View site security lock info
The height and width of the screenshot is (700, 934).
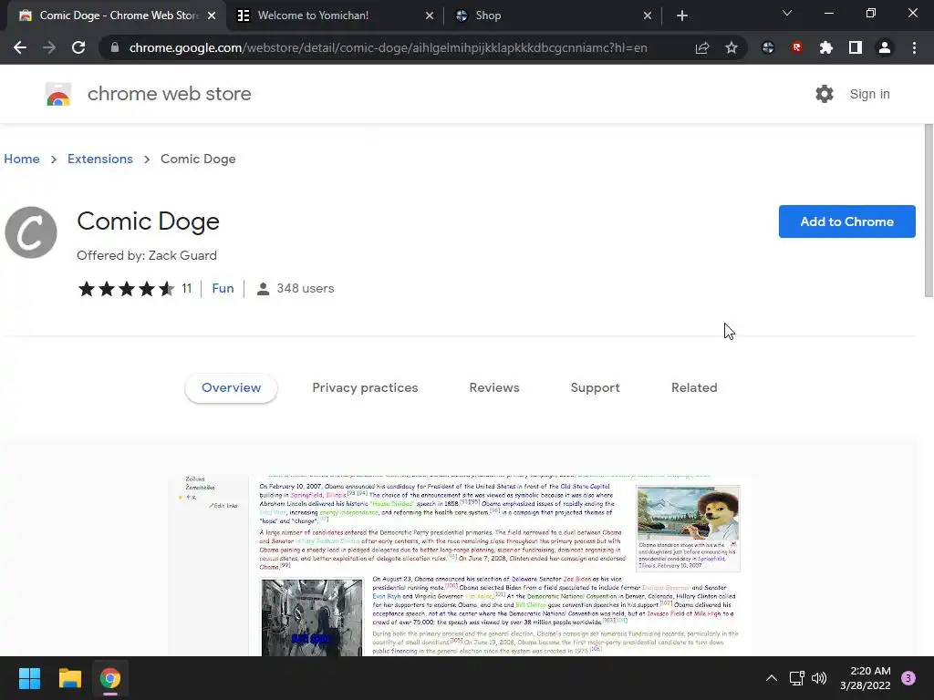[115, 47]
